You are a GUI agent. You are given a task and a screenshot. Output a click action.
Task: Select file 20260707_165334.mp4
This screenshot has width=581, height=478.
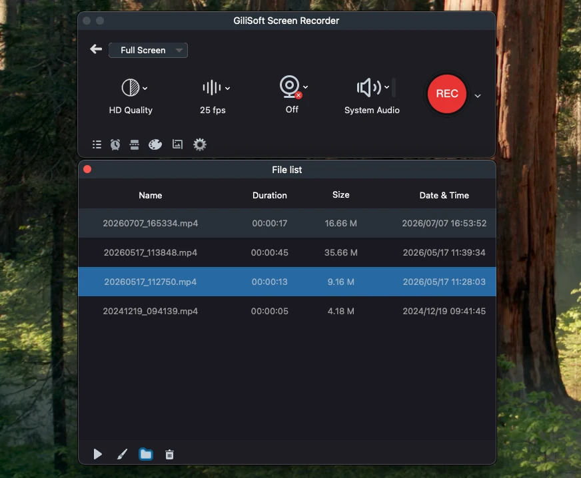click(x=287, y=223)
